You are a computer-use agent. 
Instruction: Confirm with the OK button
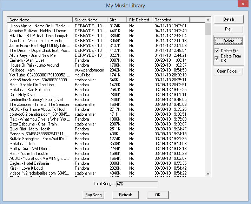(x=158, y=195)
